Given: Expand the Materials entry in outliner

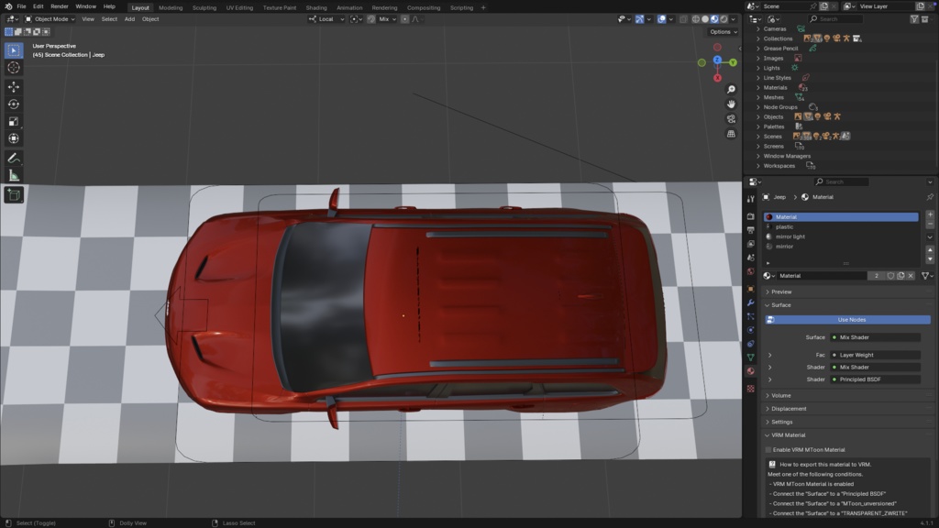Looking at the screenshot, I should tap(757, 87).
